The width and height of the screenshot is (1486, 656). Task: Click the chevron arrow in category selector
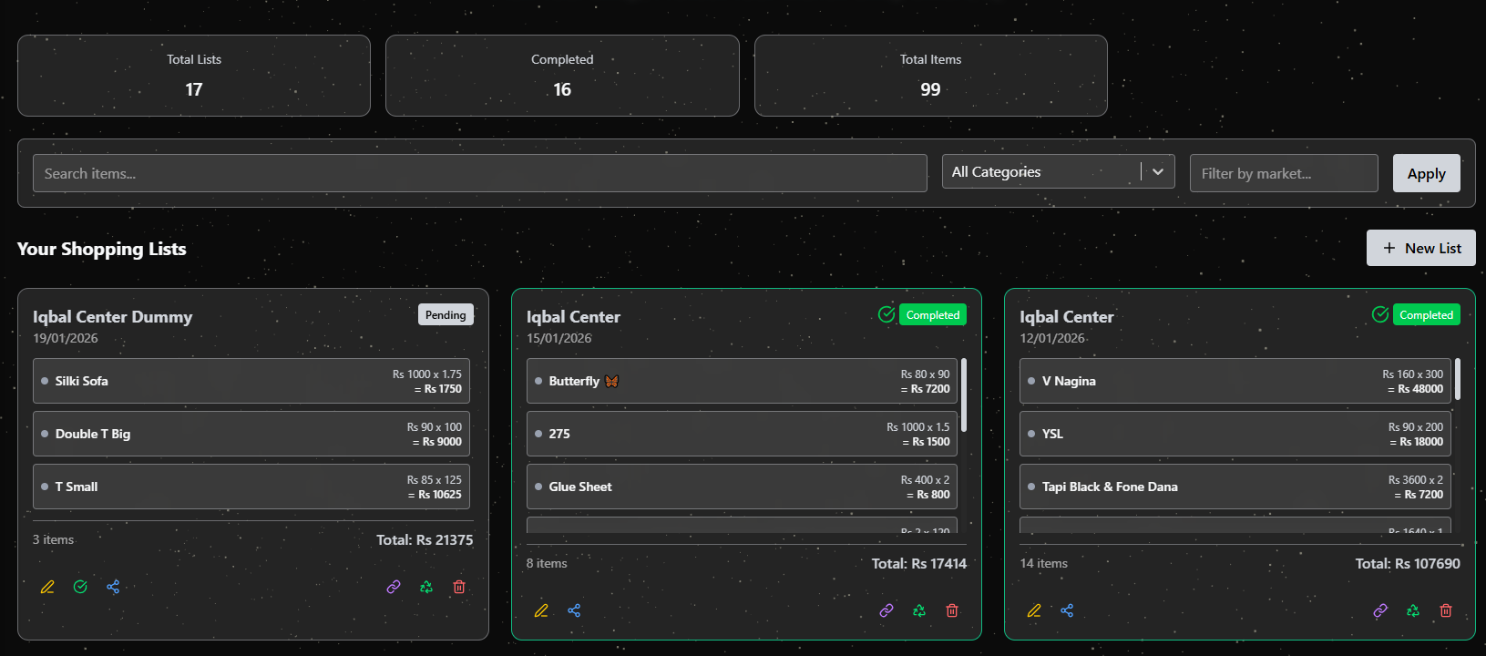coord(1158,172)
